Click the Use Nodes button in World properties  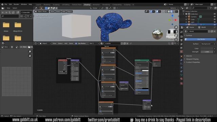pos(200,39)
